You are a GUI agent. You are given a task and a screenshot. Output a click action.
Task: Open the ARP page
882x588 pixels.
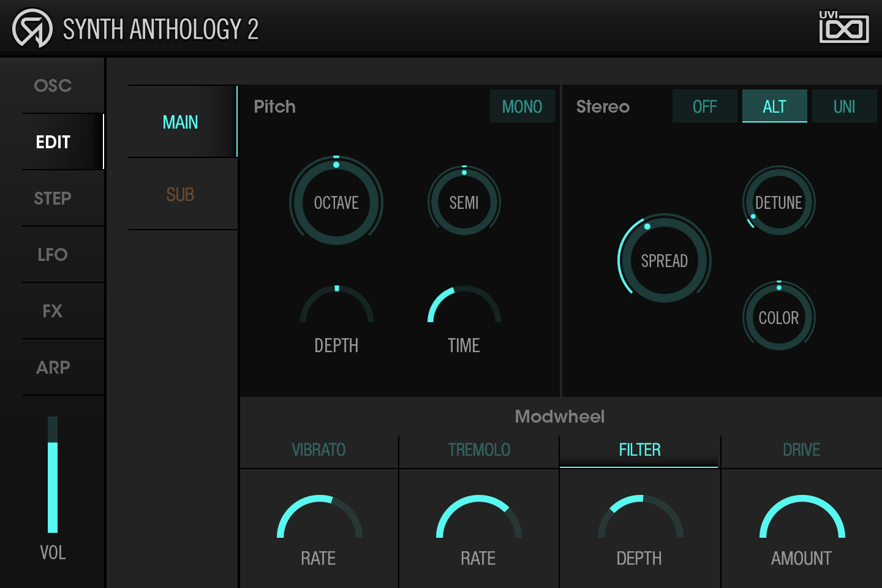tap(53, 367)
